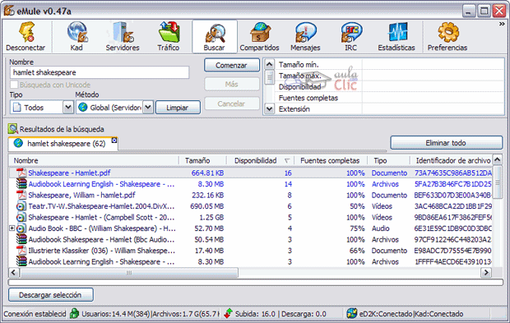510x323 pixels.
Task: Click Conexión establecida status text
Action: pyautogui.click(x=35, y=314)
